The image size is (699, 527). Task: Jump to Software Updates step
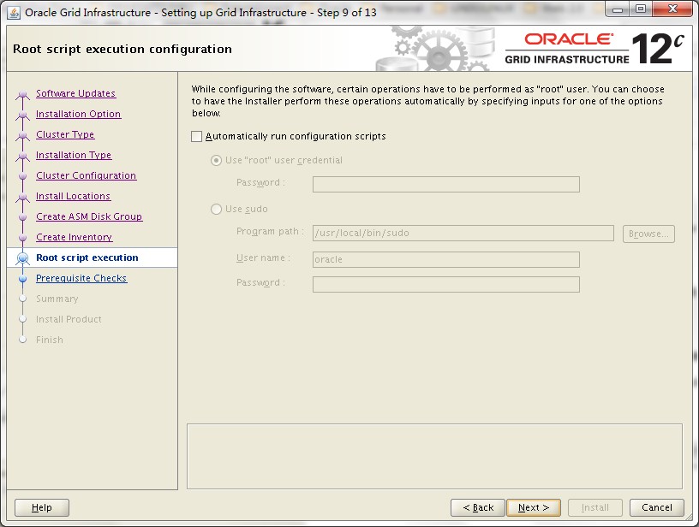click(x=75, y=93)
